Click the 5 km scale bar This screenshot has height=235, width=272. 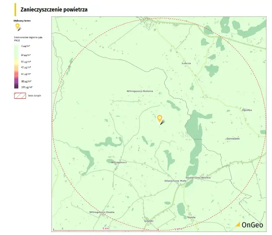tap(105, 229)
